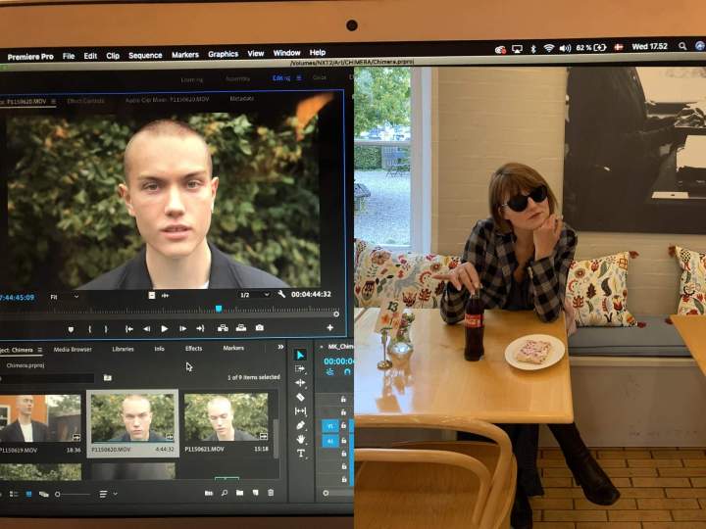Pick the Hand tool
Image resolution: width=706 pixels, height=529 pixels.
pos(300,439)
